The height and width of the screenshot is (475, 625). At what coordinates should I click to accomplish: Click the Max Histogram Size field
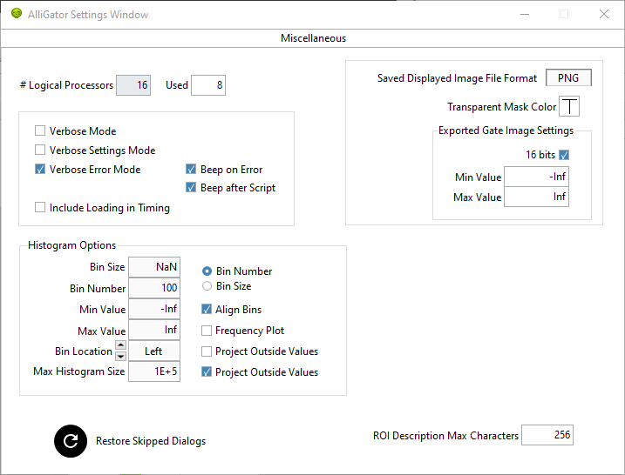154,371
